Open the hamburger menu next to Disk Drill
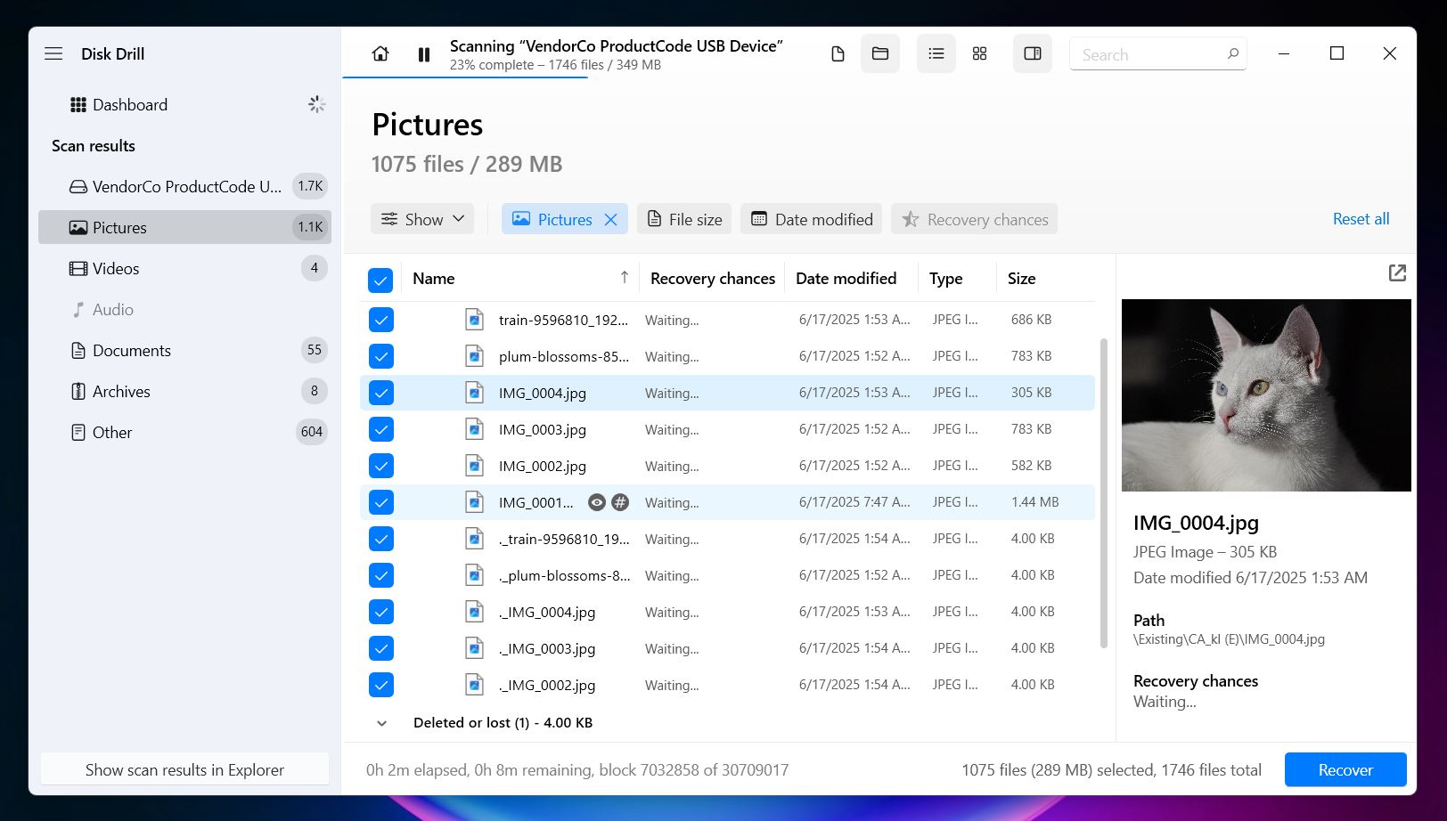 53,53
